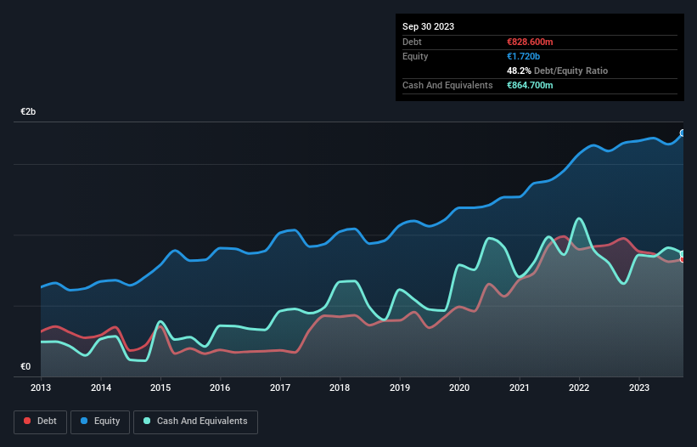
Task: Click the 48.2% Debt/Equity Ratio text
Action: [557, 71]
